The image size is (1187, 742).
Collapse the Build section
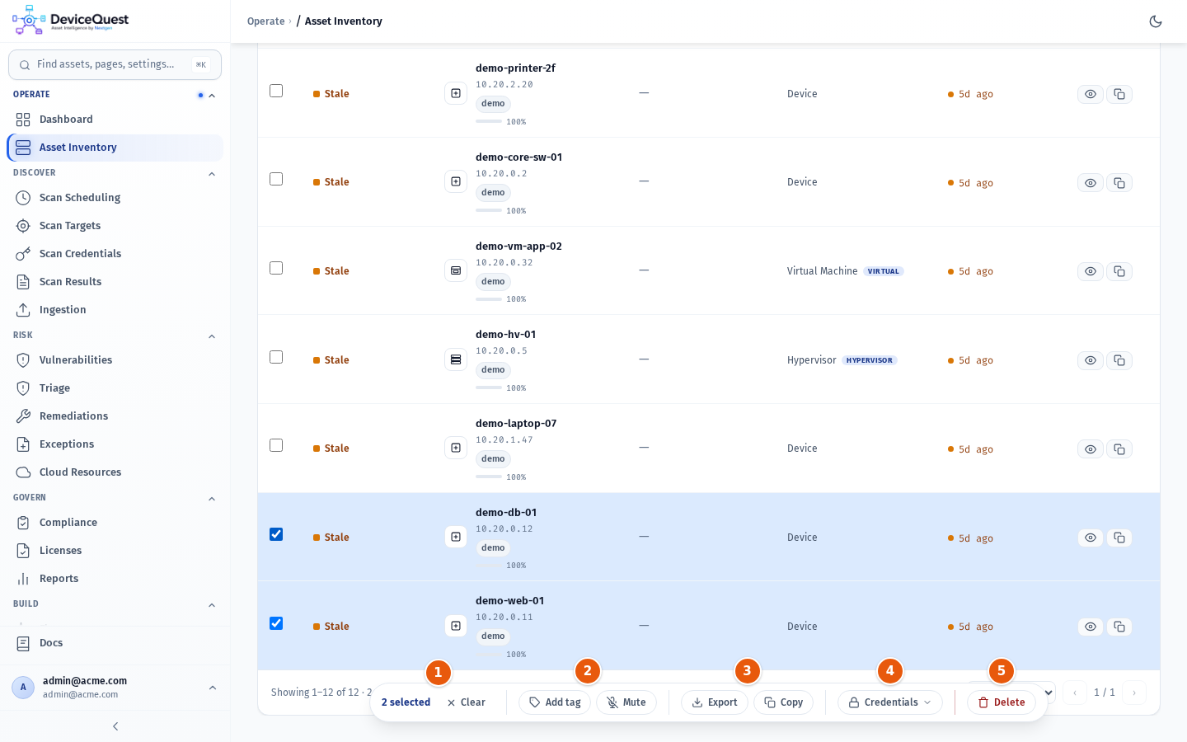pos(212,605)
